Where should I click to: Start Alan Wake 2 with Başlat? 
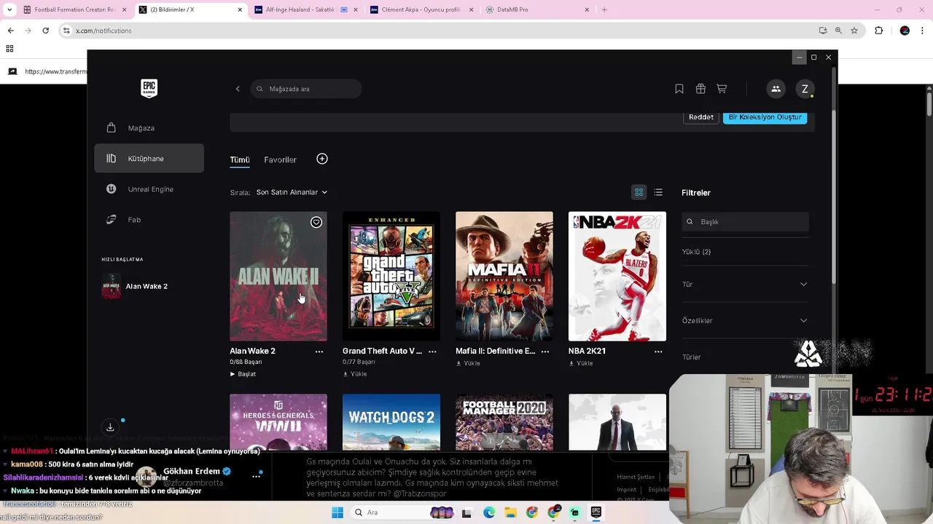pyautogui.click(x=243, y=374)
